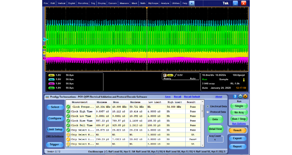Viewport: 292px width, 155px height.
Task: Expand the blue menu bar dropdown arrow
Action: coord(192,3)
